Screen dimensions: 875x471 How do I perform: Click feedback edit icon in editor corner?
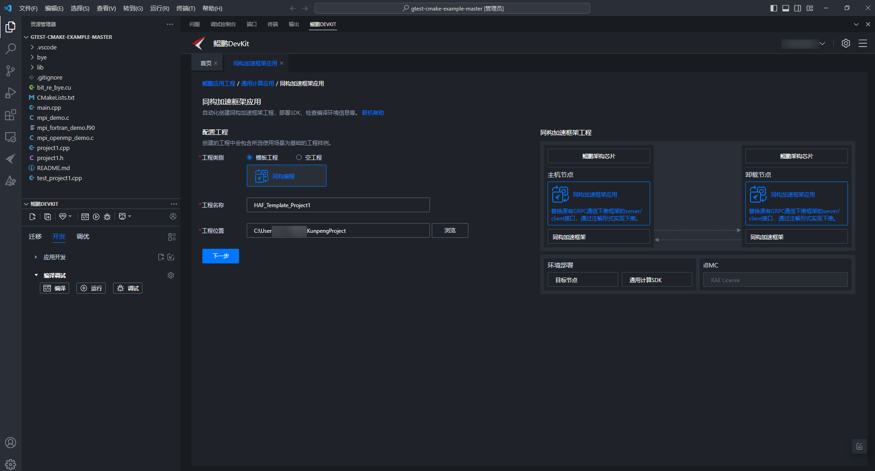pos(859,446)
